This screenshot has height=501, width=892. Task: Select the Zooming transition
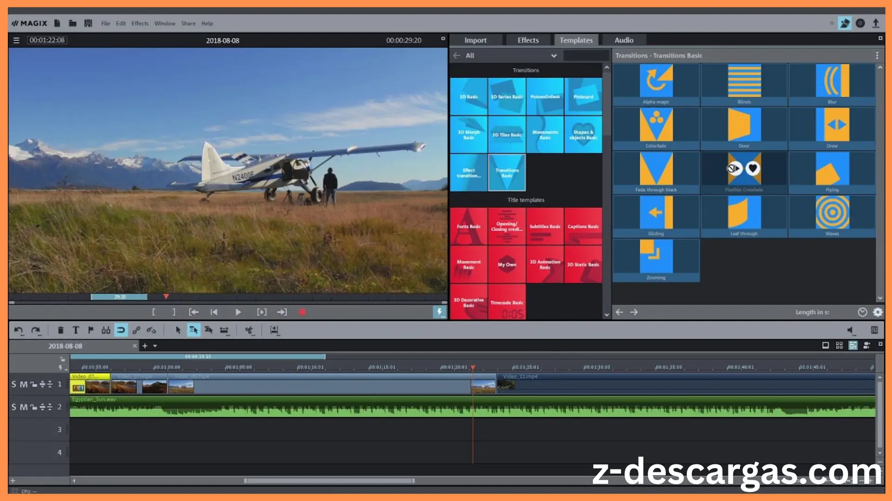tap(656, 261)
